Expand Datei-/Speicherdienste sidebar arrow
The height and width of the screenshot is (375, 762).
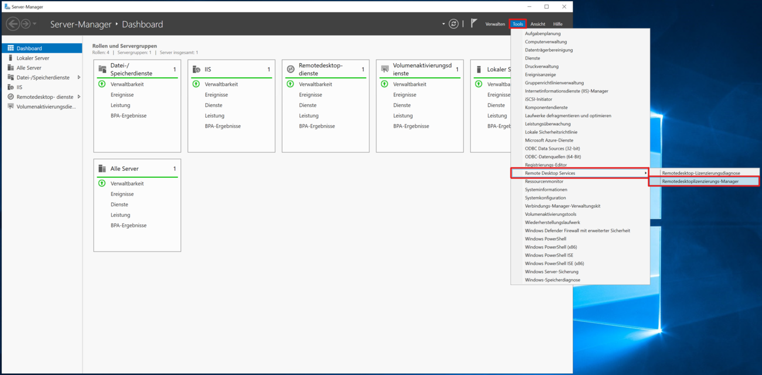pyautogui.click(x=79, y=77)
